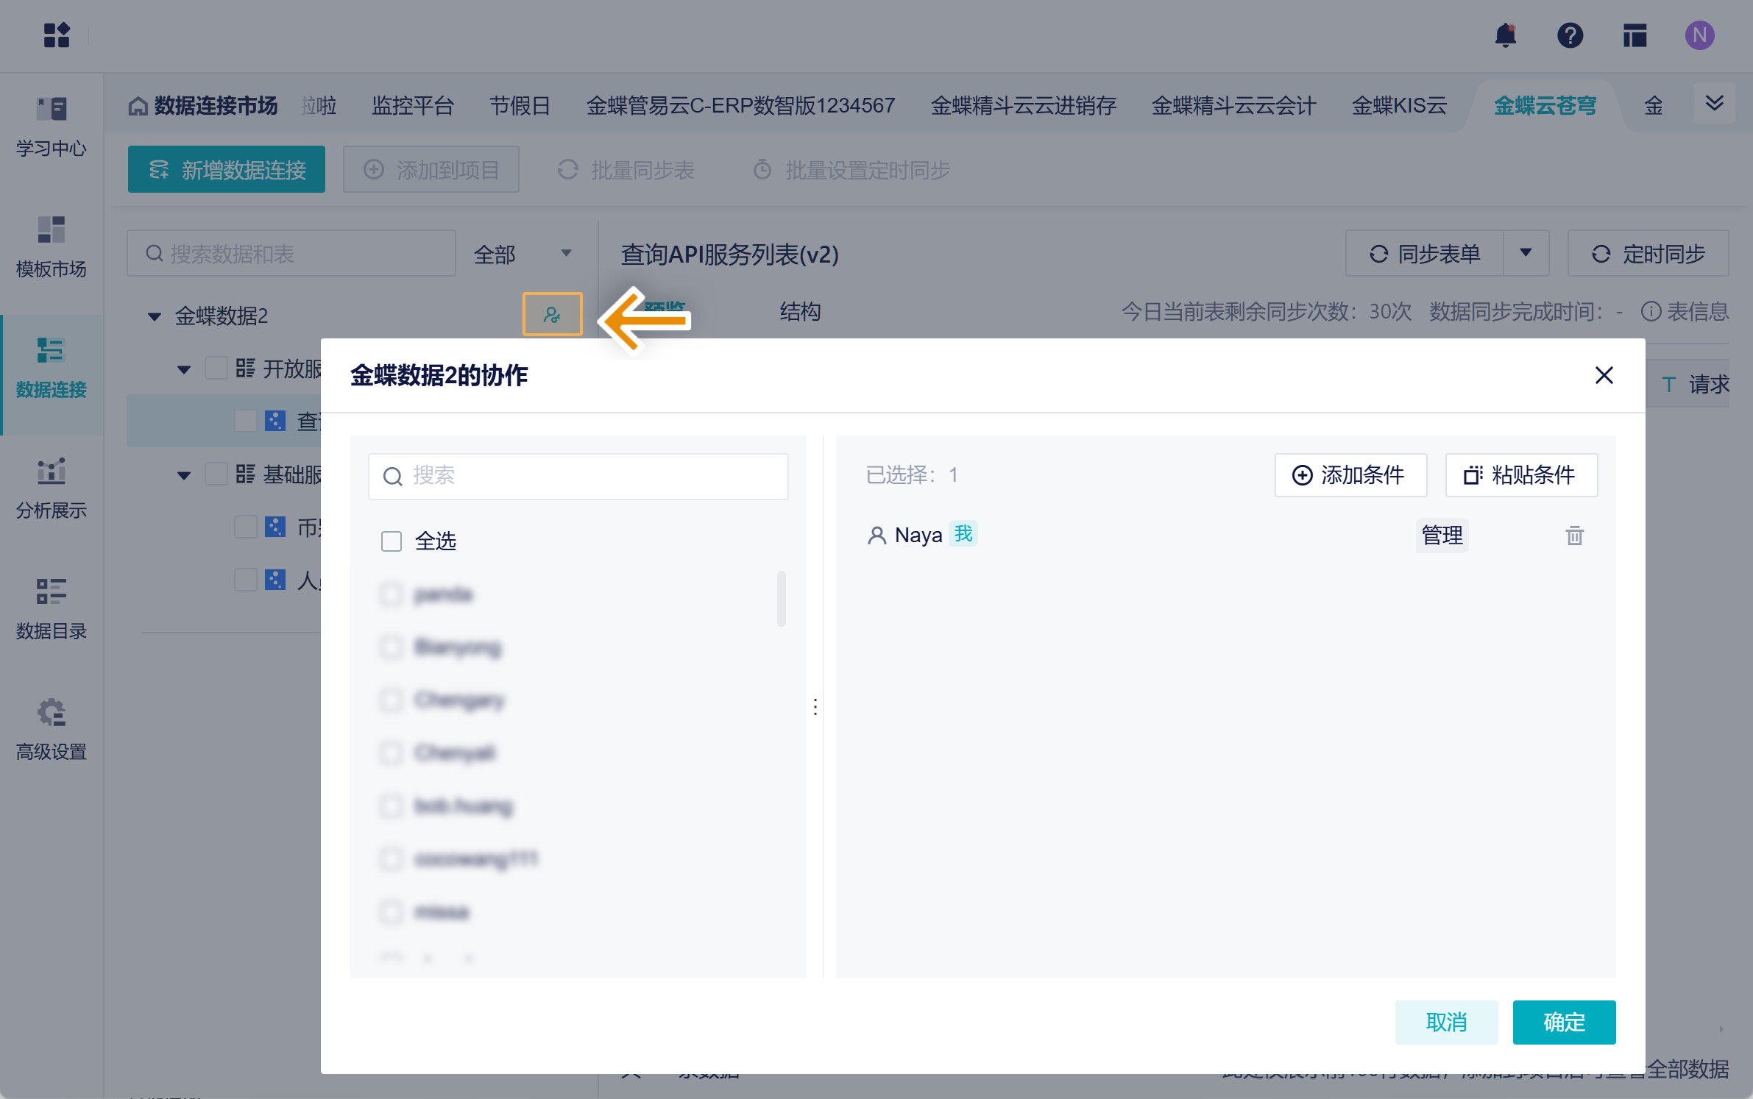1753x1099 pixels.
Task: Click the notification bell icon
Action: coord(1505,35)
